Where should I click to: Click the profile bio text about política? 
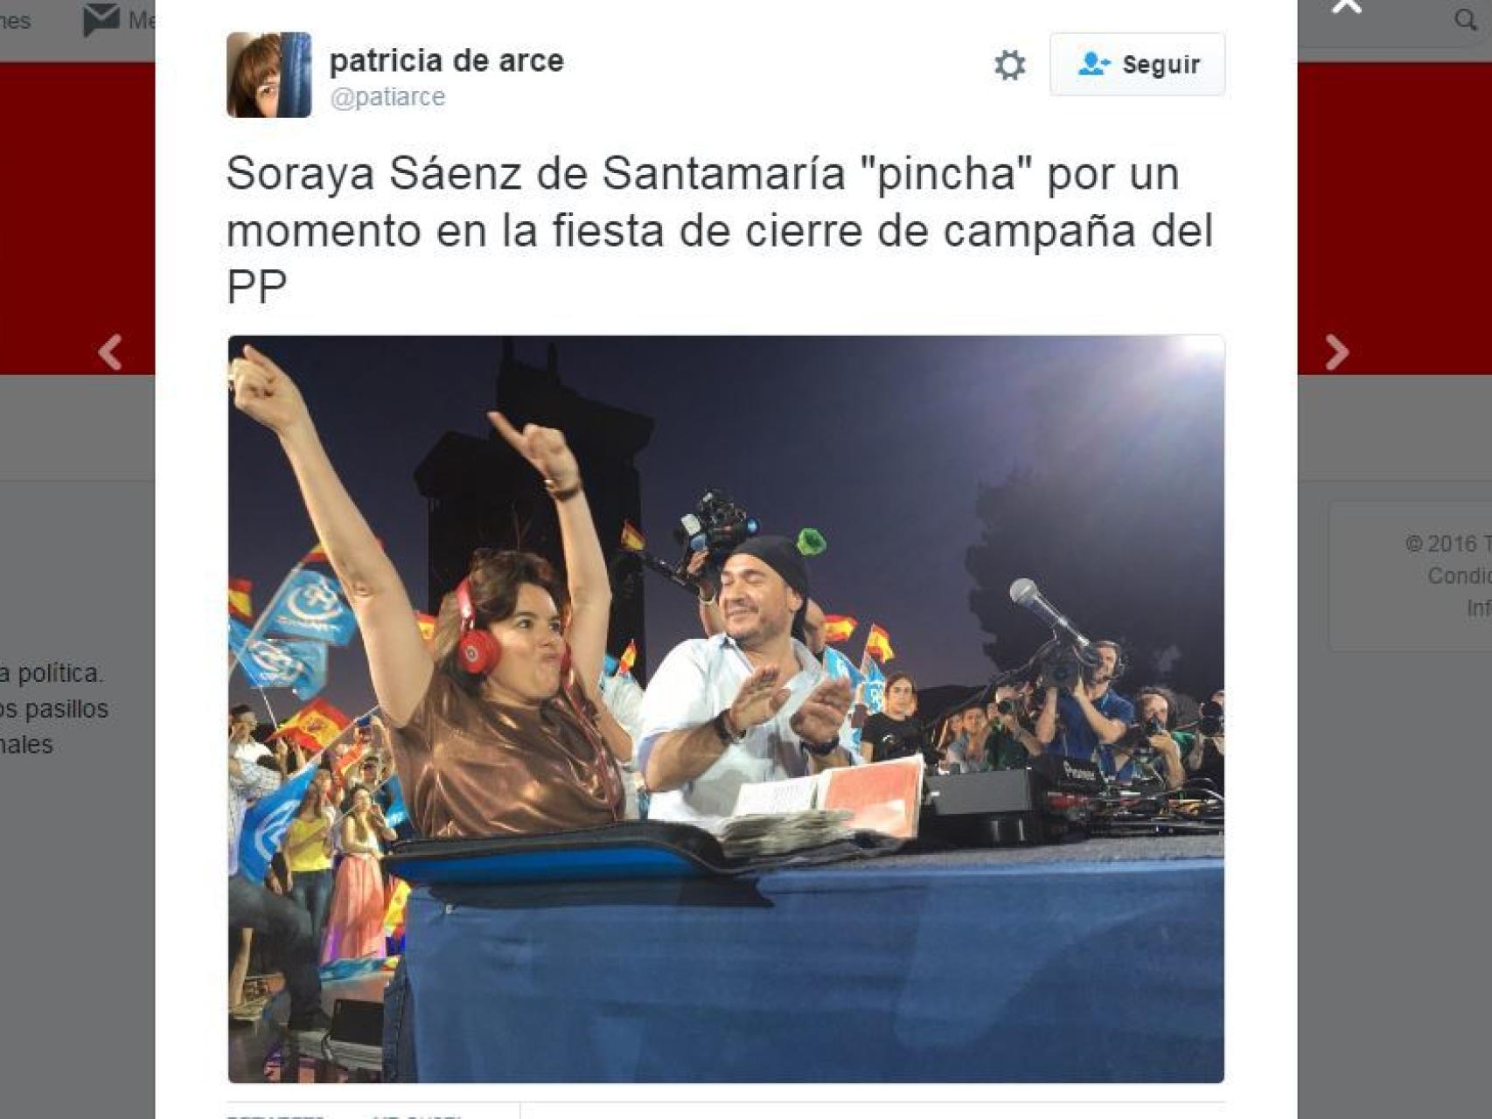point(54,709)
